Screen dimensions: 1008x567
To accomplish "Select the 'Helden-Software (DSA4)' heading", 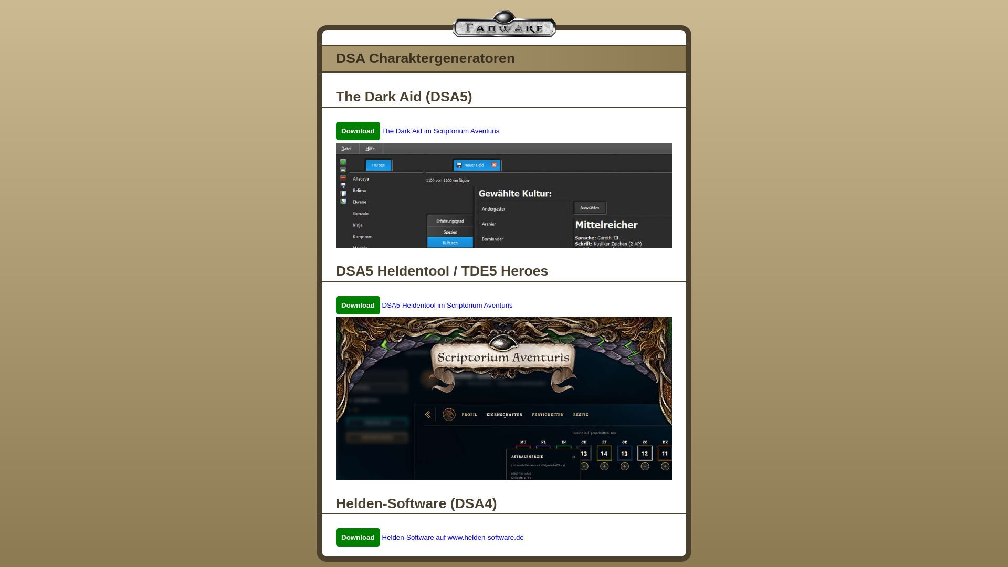I will point(416,503).
